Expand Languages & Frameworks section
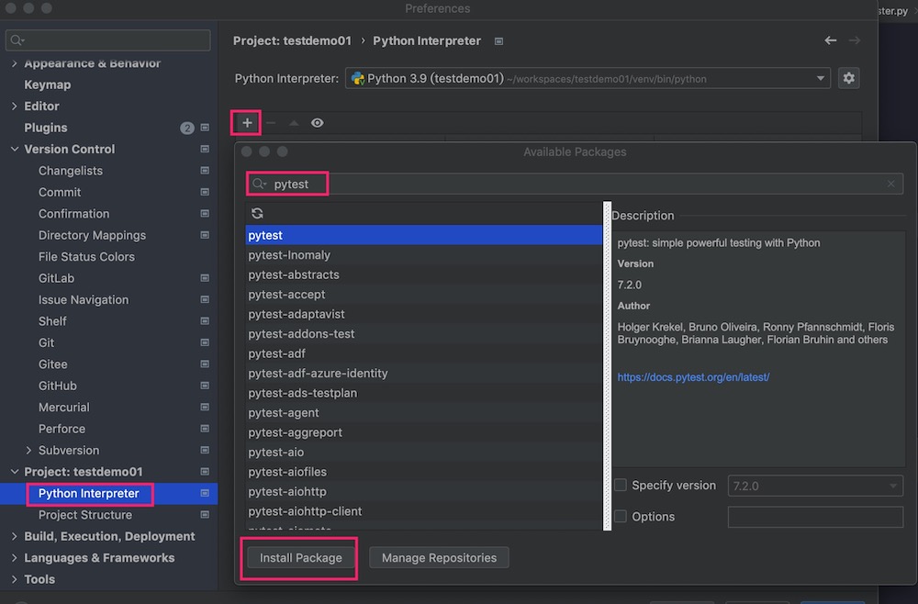 point(15,558)
